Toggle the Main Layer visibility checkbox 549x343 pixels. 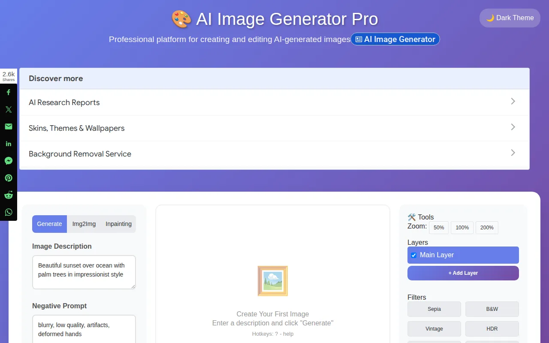click(413, 255)
